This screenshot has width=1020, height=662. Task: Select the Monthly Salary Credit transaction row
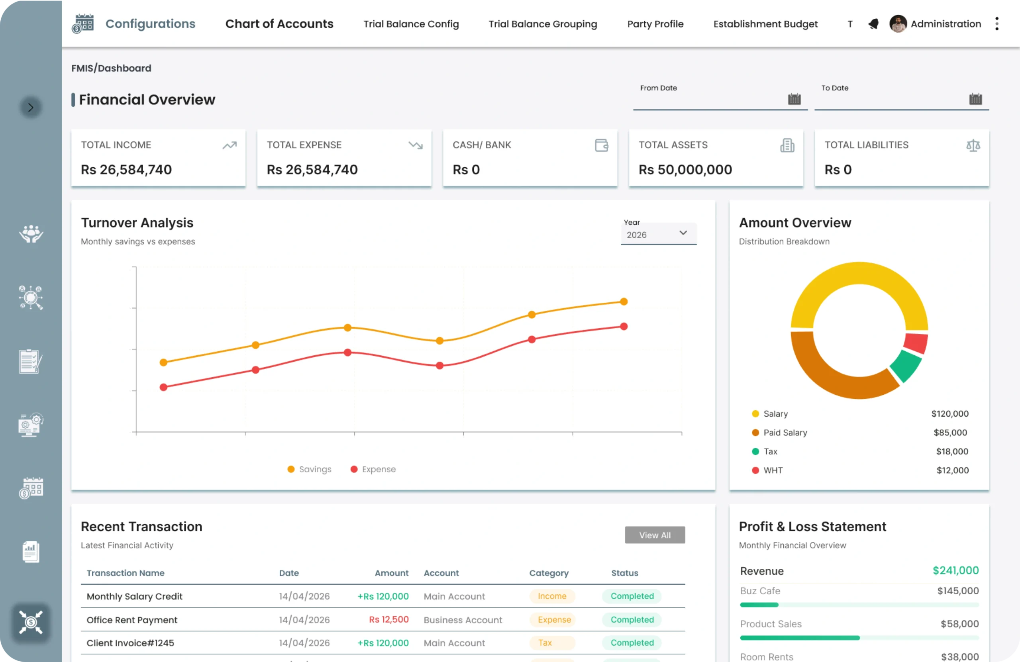tap(383, 596)
